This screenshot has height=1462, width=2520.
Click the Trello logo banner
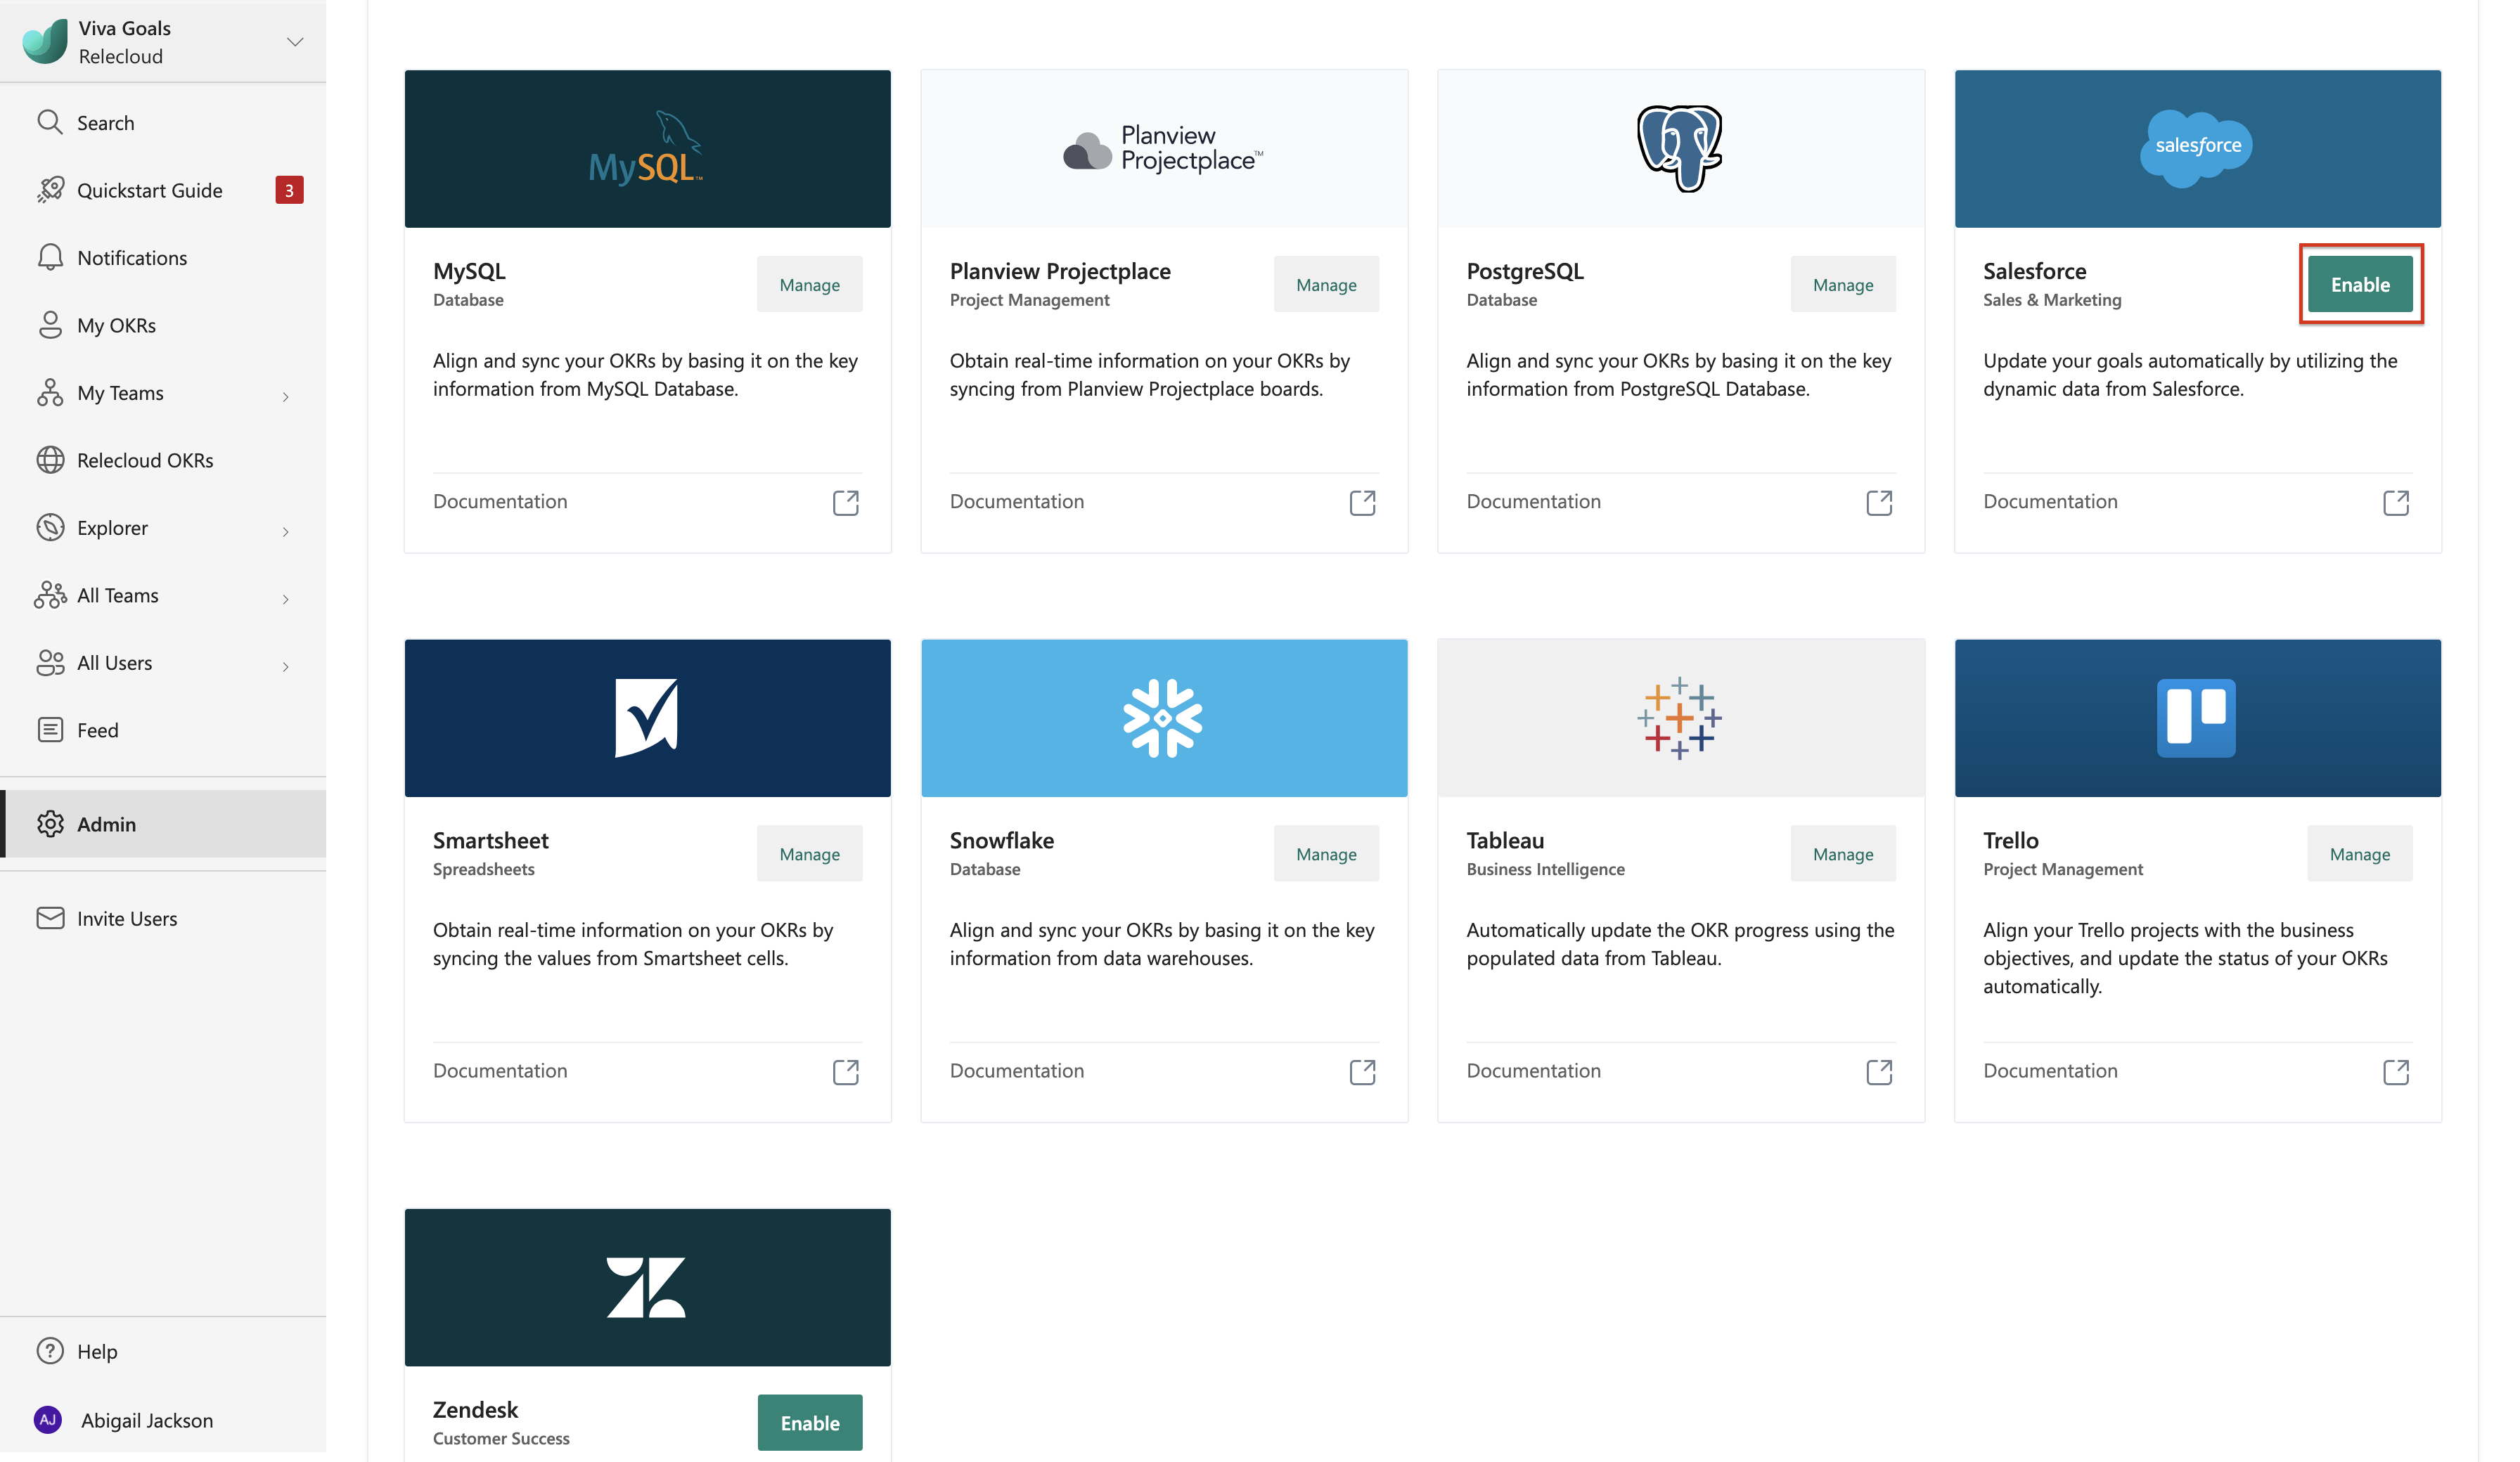[x=2198, y=718]
